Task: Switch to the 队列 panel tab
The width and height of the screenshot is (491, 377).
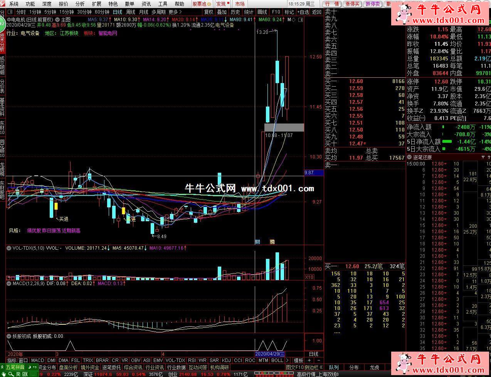Action: pyautogui.click(x=334, y=367)
